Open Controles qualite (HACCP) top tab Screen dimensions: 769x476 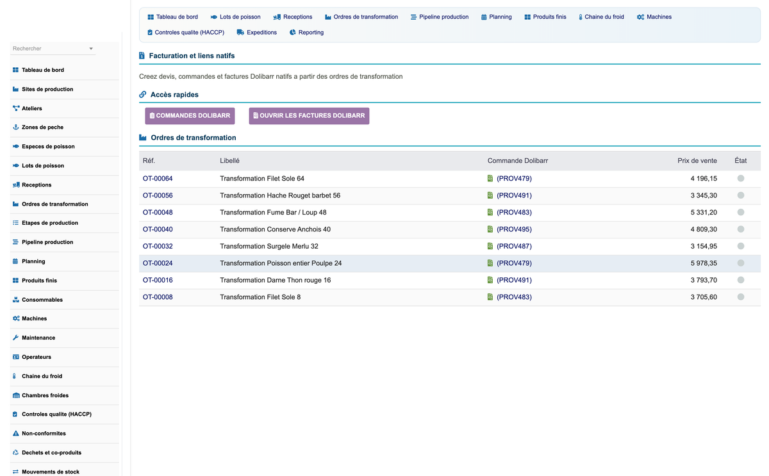[x=185, y=32]
